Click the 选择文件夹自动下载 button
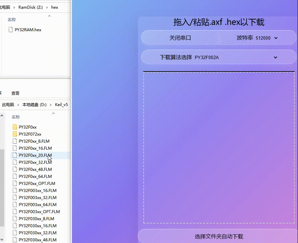298x243 pixels. (x=219, y=236)
